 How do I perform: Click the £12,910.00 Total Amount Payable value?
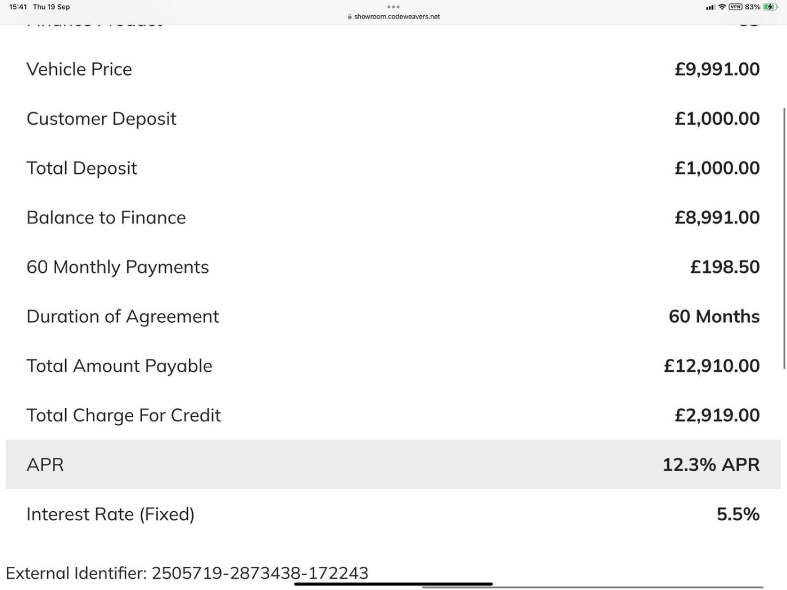[712, 366]
